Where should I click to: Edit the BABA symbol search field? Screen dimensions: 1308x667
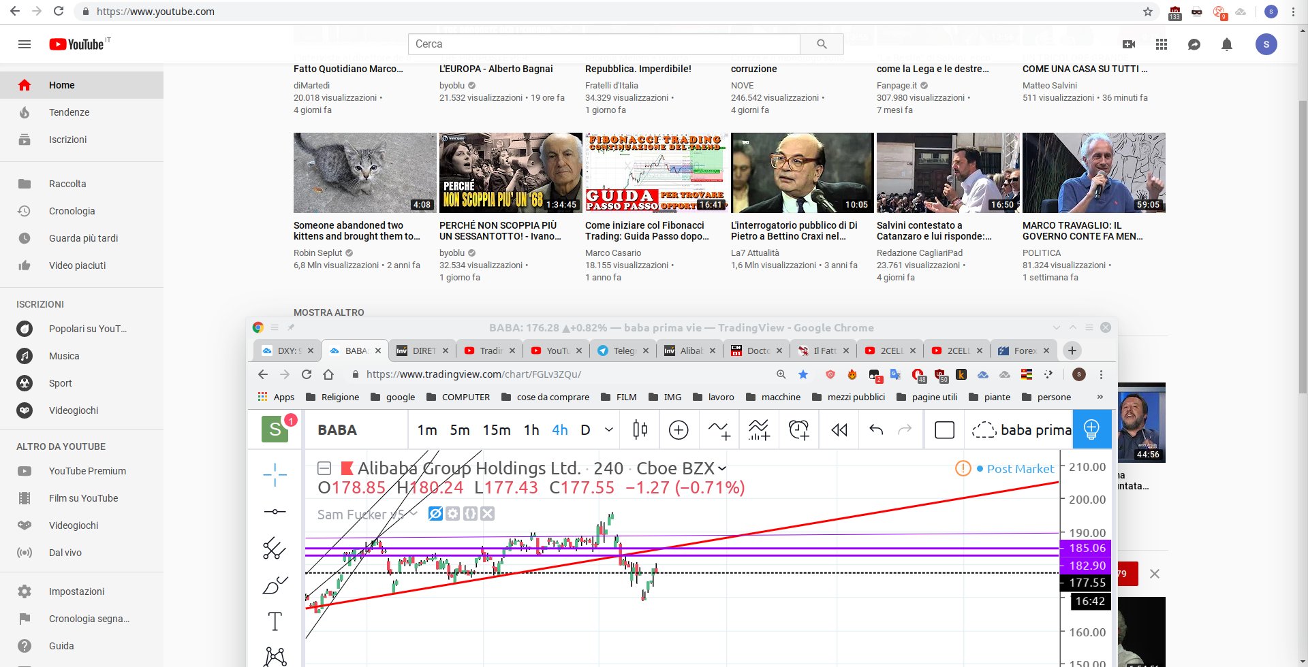pos(356,429)
